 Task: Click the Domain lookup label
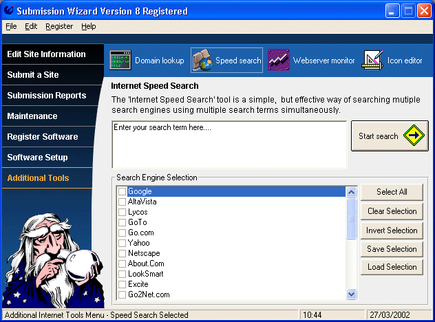click(x=160, y=61)
